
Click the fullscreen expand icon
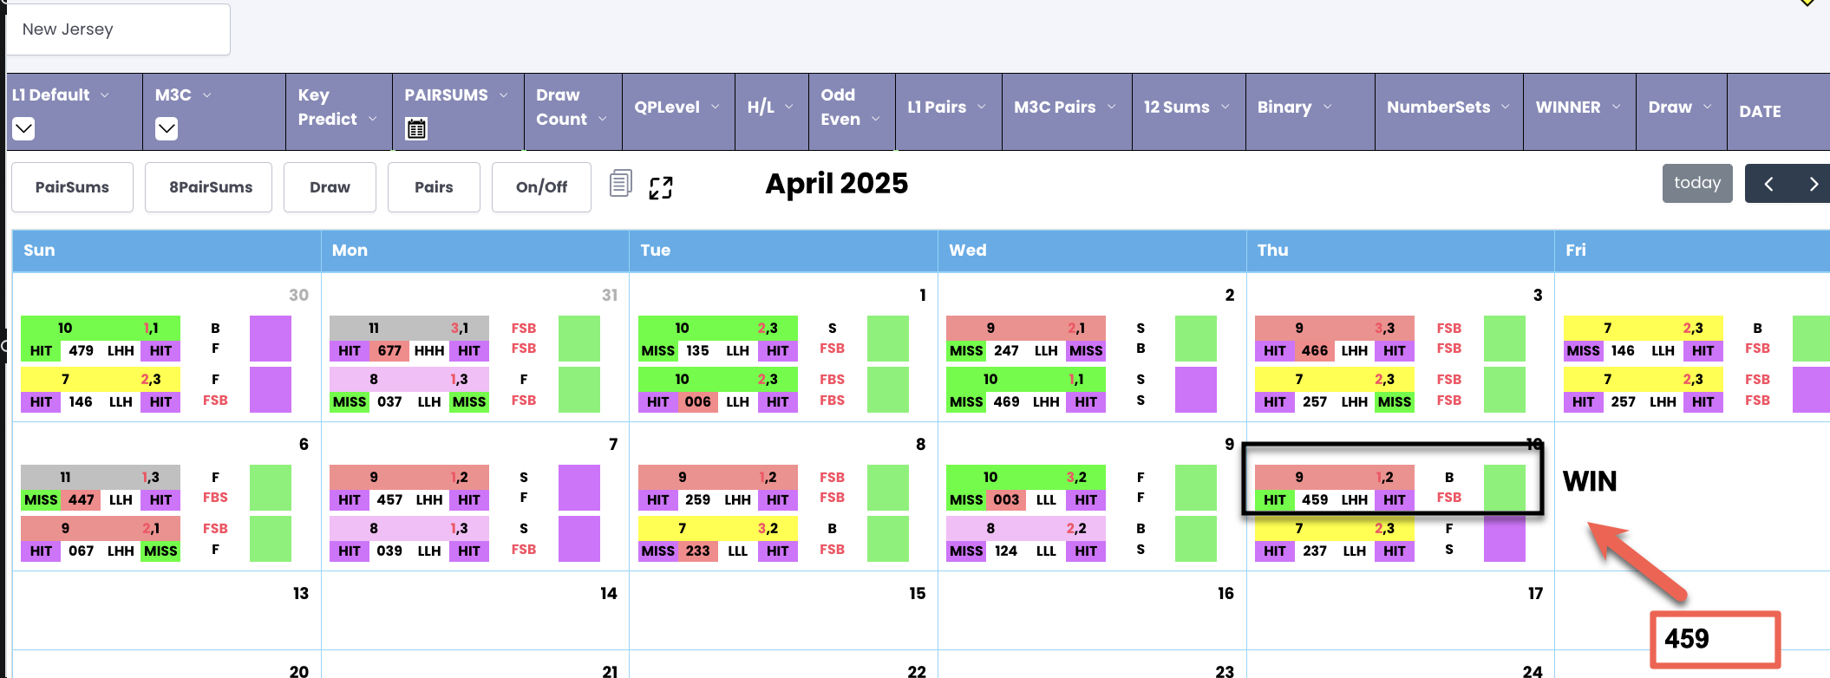tap(661, 188)
